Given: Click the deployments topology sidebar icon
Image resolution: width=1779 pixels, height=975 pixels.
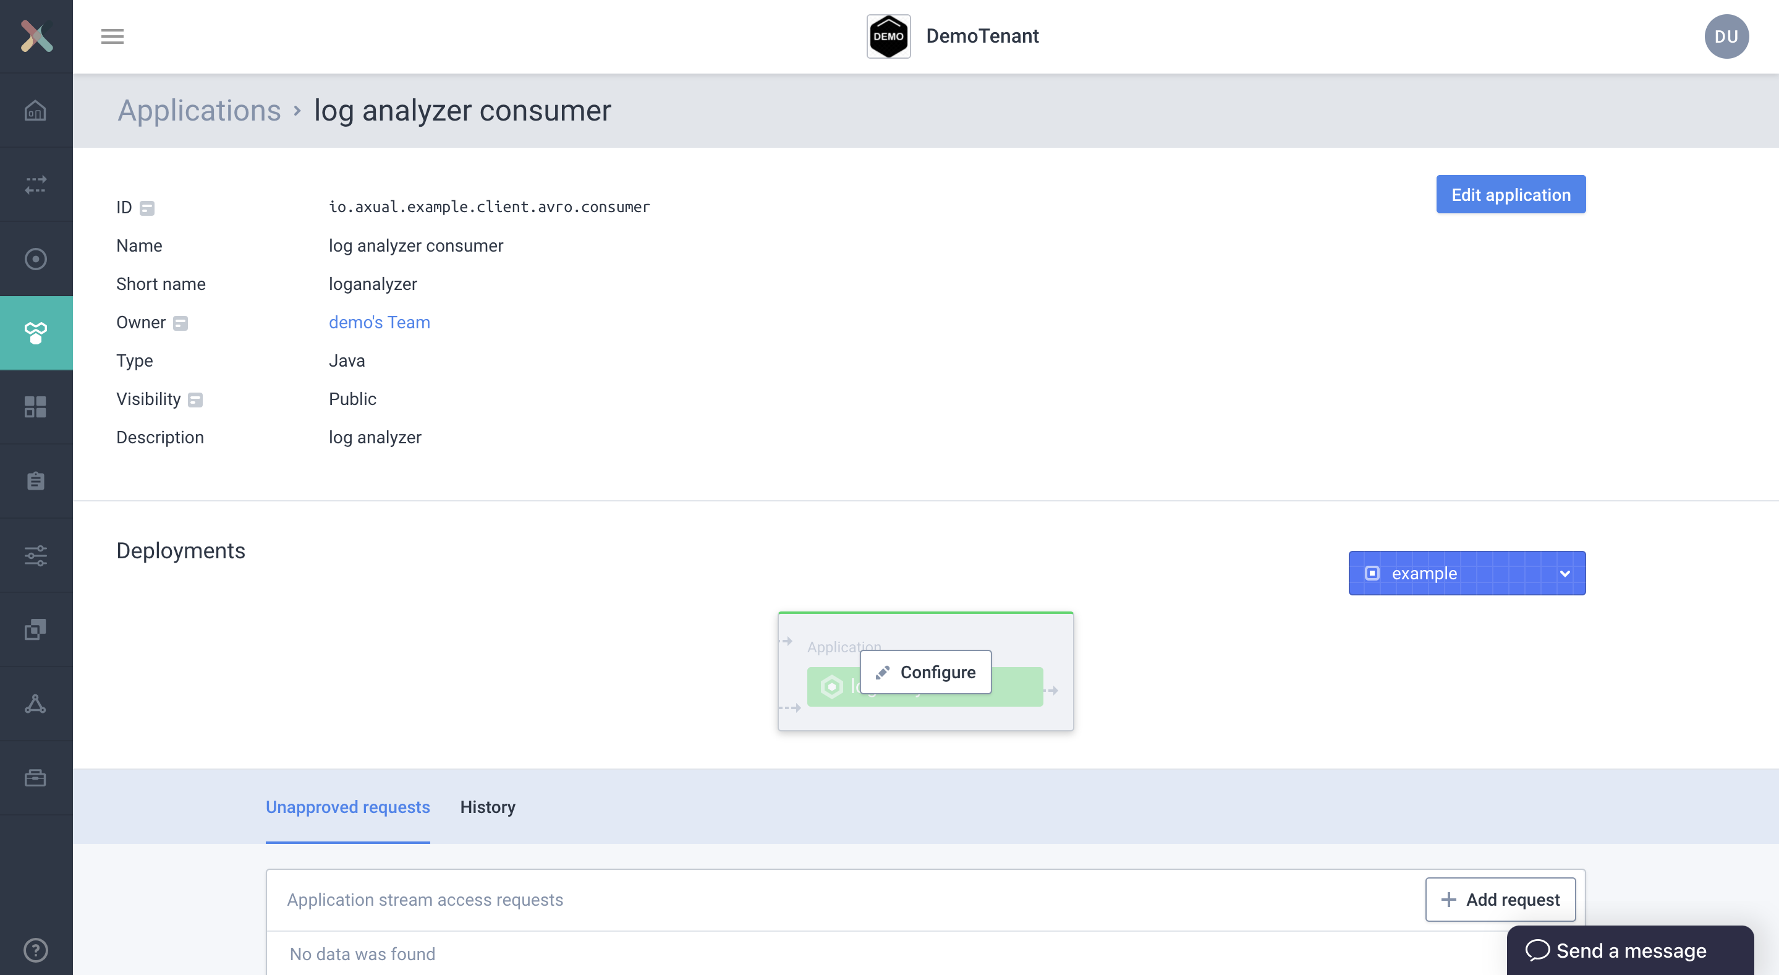Looking at the screenshot, I should tap(35, 702).
